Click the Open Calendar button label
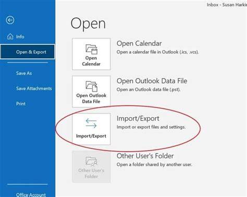 [91, 61]
